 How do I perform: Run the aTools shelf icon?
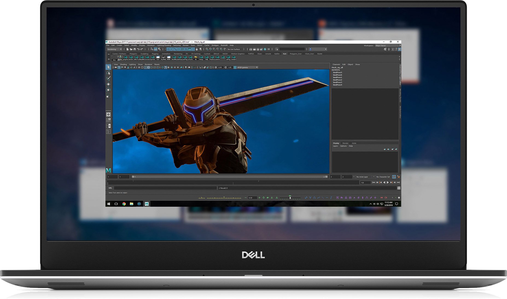(190, 58)
